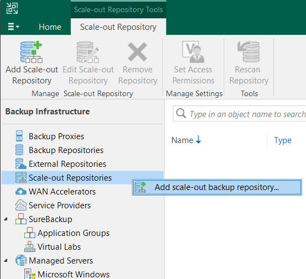306x279 pixels.
Task: Open Microsoft Windows under Managed Servers
Action: [73, 275]
